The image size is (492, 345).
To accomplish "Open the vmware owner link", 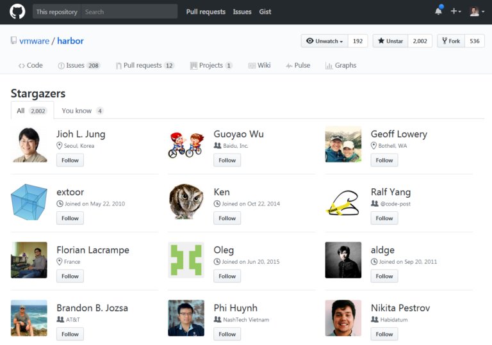I will point(34,41).
